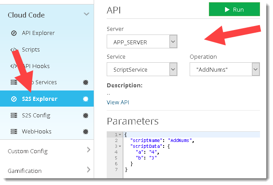The image size is (273, 185).
Task: Open Scripts in the Cloud Code menu
Action: [30, 50]
